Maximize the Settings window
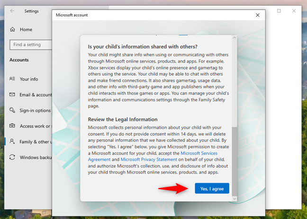 point(279,11)
